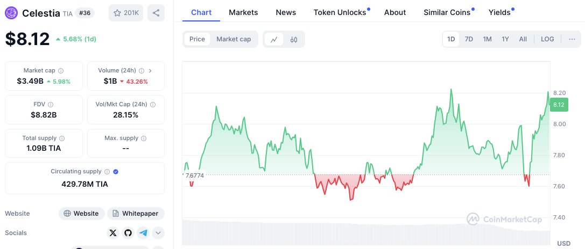Open the Telegram social link
Screen dimensions: 585x249
coord(143,233)
